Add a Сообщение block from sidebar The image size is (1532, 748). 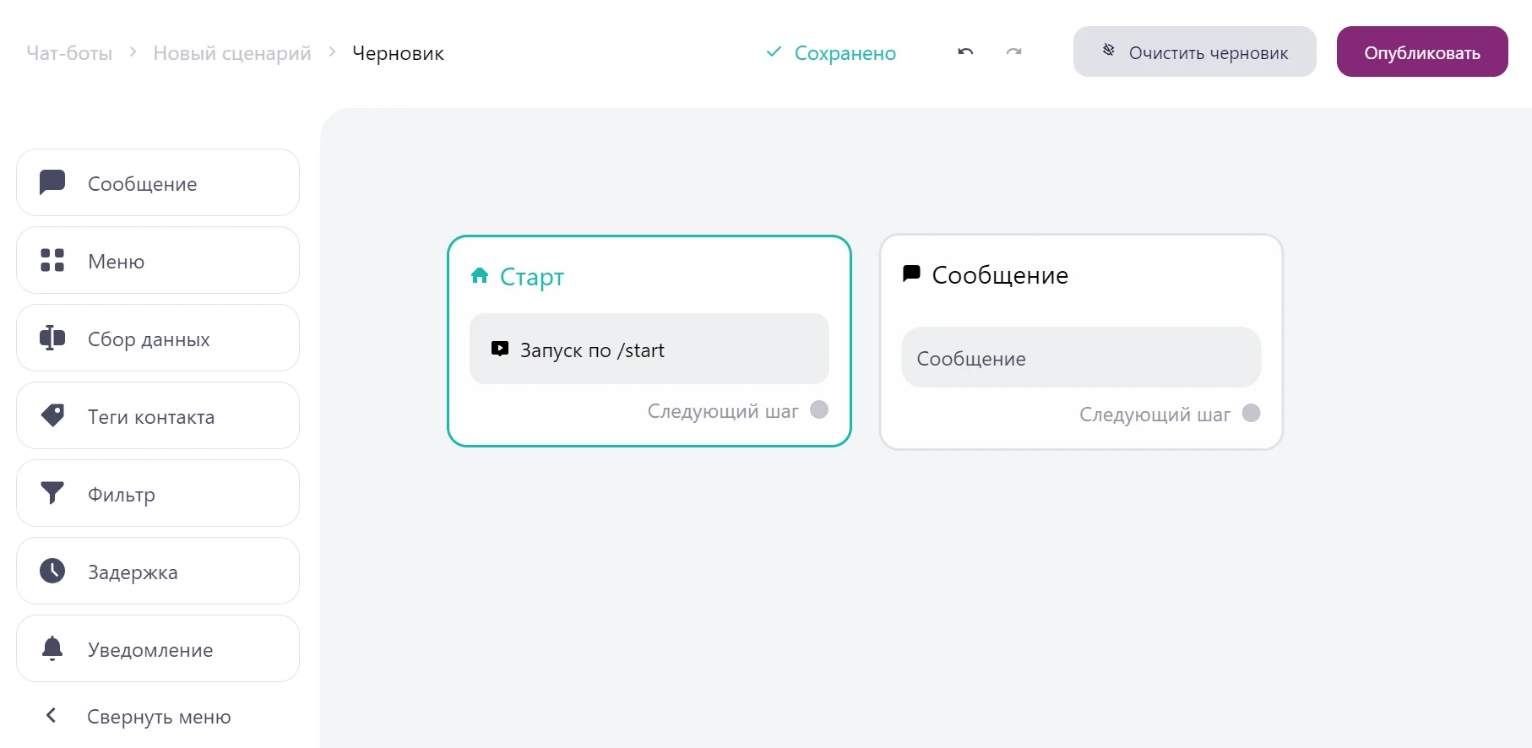click(158, 183)
